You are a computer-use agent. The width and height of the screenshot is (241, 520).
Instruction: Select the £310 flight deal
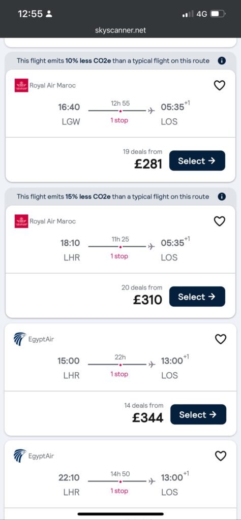(197, 297)
